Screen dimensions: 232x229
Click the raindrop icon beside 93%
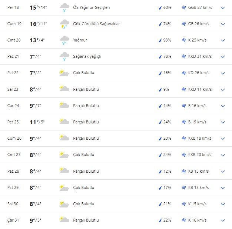[x=160, y=40]
